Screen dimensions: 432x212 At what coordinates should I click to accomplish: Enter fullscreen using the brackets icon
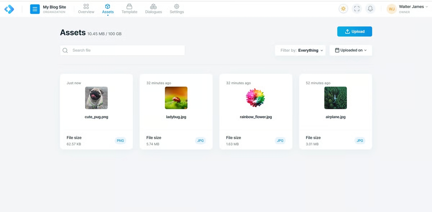point(356,8)
